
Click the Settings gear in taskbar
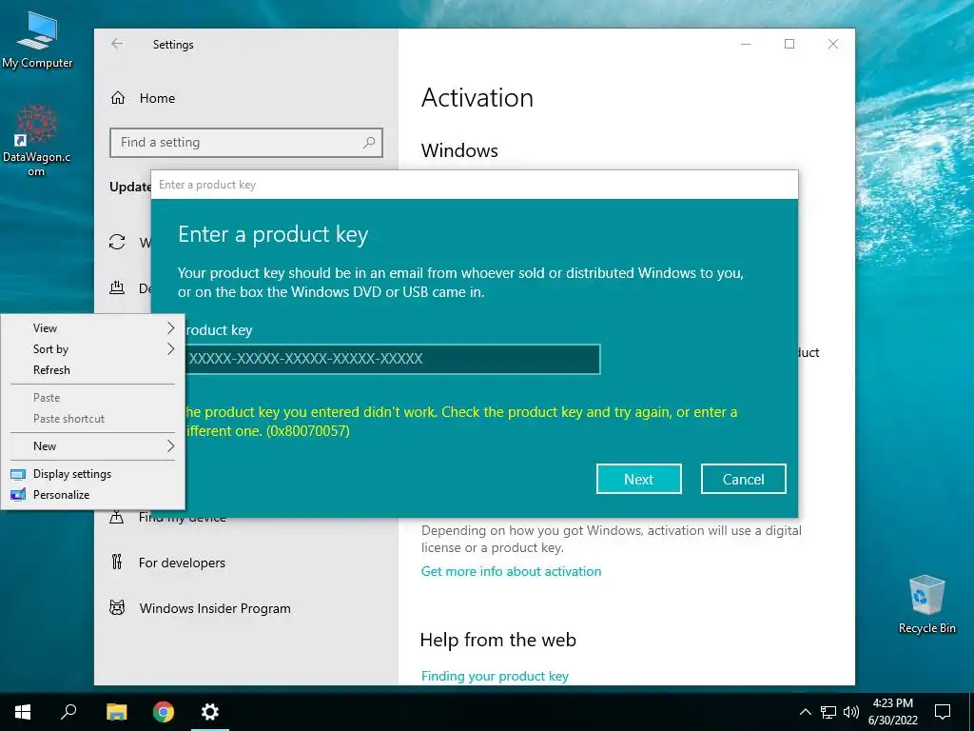click(210, 712)
